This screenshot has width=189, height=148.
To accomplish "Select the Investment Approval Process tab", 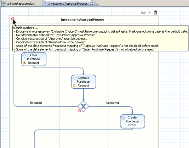I will [68, 3].
